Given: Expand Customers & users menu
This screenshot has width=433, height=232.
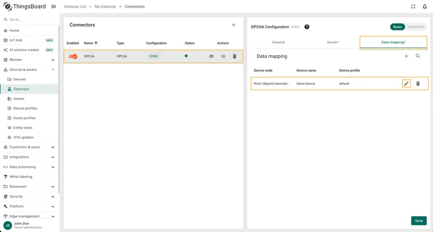Looking at the screenshot, I should coord(53,147).
